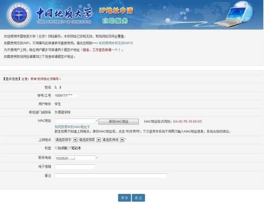Expand the 请选择楼层 floor dropdown

click(89, 140)
